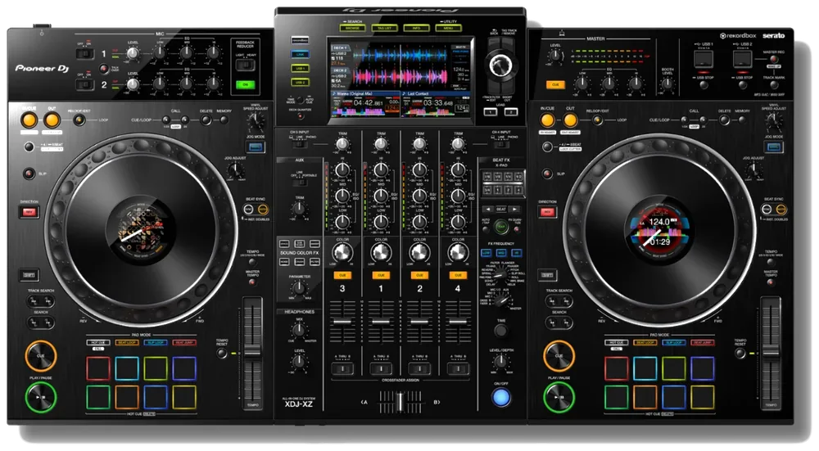Tap the left jog wheel center display
The height and width of the screenshot is (451, 819).
(x=141, y=230)
